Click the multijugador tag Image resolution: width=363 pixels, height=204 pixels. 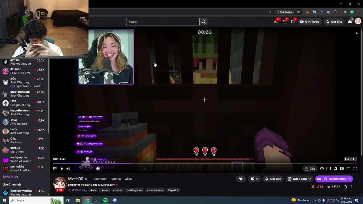click(x=134, y=190)
